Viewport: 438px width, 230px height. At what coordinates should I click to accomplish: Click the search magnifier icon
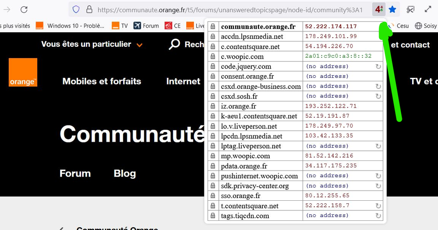174,44
